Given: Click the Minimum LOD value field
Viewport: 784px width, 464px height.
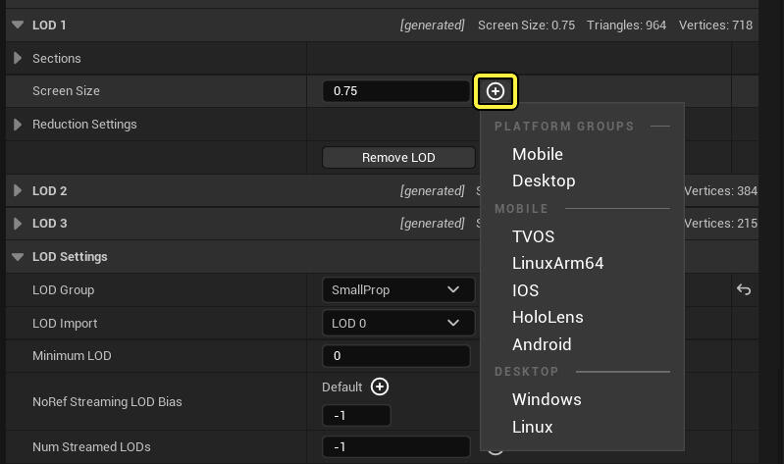Looking at the screenshot, I should click(397, 356).
